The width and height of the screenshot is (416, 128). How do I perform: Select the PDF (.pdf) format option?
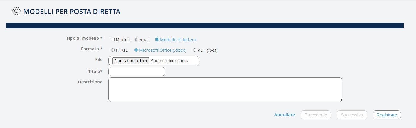click(195, 50)
